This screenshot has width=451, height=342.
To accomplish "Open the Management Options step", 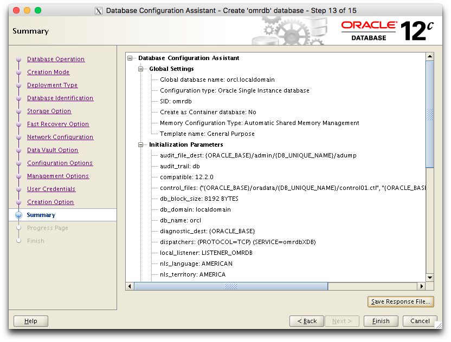I will 58,176.
